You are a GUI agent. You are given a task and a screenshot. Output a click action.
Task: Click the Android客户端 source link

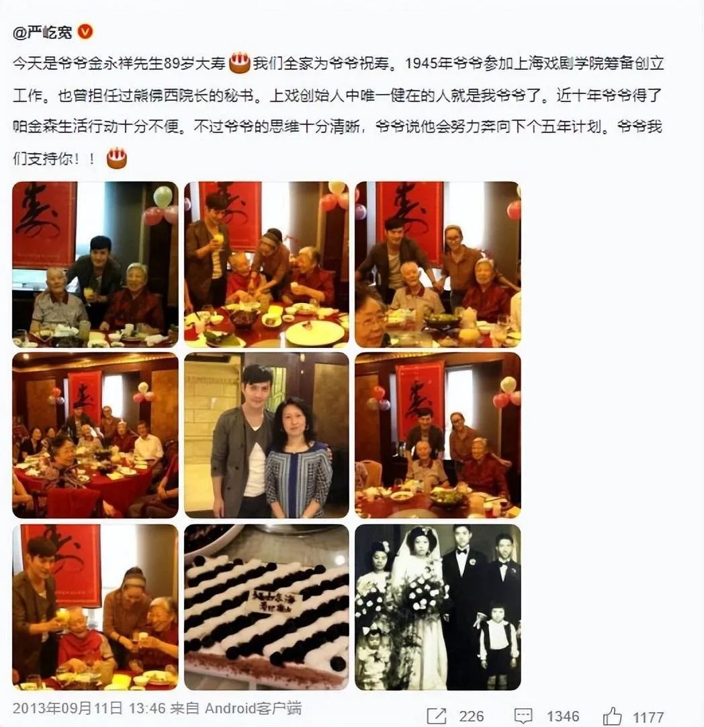(253, 708)
